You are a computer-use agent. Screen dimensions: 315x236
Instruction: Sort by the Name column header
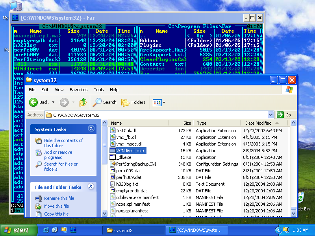(138, 123)
